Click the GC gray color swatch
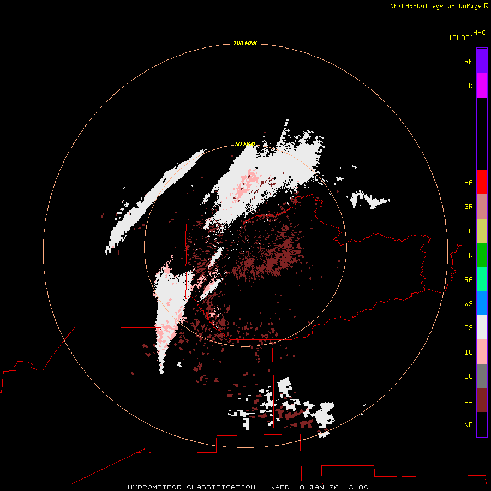 (x=482, y=376)
